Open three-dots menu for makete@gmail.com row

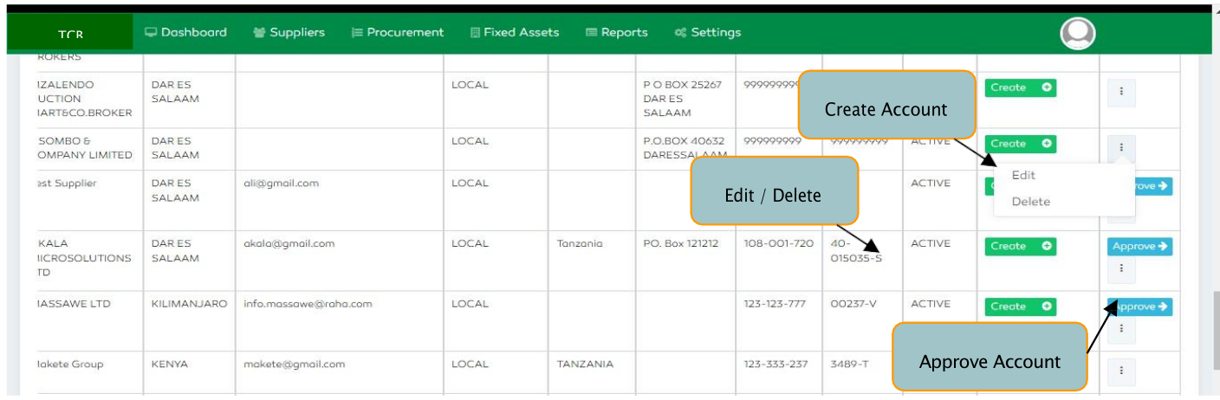point(1121,371)
